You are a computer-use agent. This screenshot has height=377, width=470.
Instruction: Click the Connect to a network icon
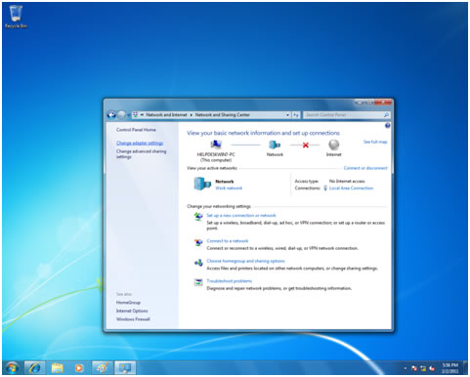pyautogui.click(x=198, y=242)
